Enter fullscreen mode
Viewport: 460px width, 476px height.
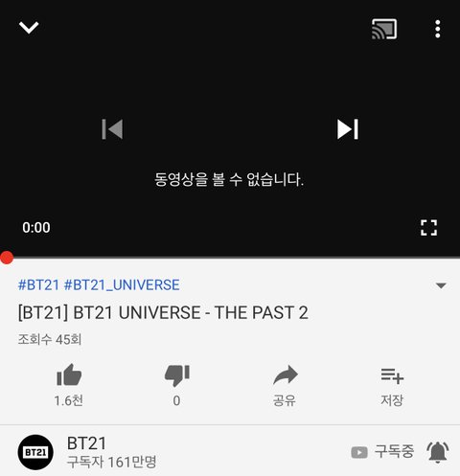click(428, 228)
